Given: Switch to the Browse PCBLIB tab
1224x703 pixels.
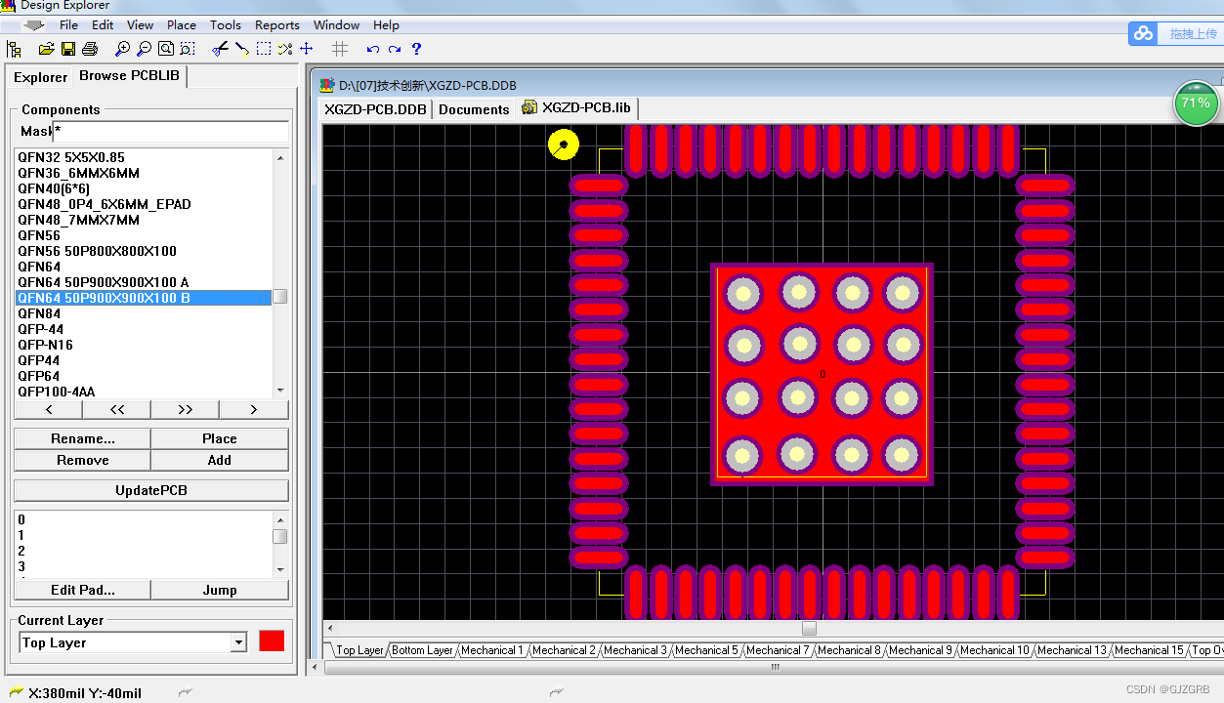Looking at the screenshot, I should click(130, 76).
